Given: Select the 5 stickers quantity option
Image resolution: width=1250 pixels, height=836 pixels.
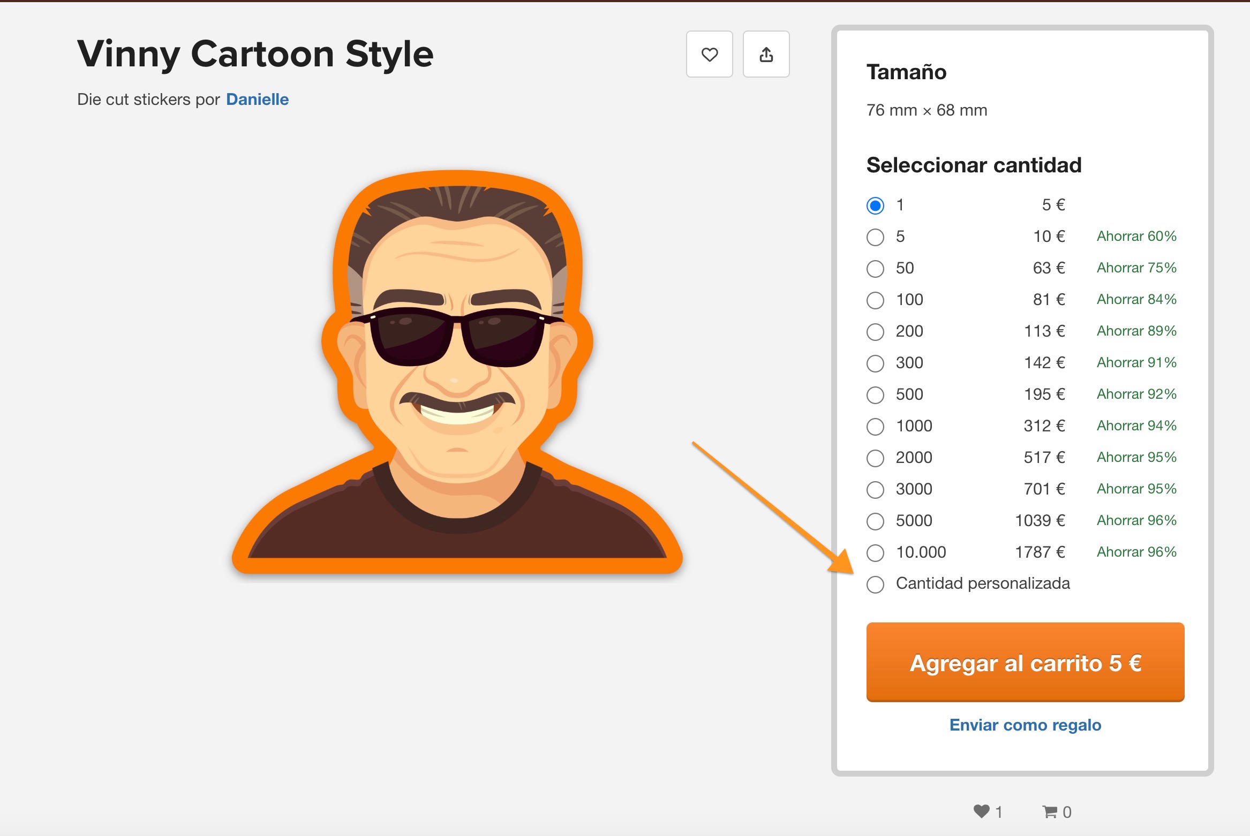Looking at the screenshot, I should click(x=875, y=237).
